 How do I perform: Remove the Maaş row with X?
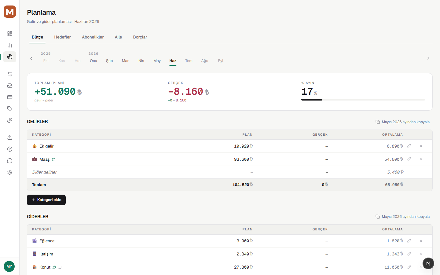[421, 159]
